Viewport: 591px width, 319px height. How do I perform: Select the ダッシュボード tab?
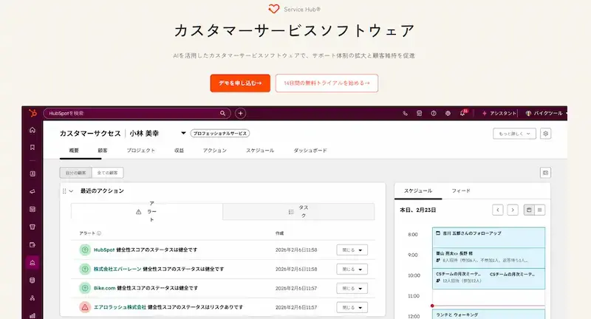(310, 151)
